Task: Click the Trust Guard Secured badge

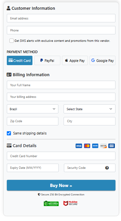Action: pyautogui.click(x=51, y=204)
